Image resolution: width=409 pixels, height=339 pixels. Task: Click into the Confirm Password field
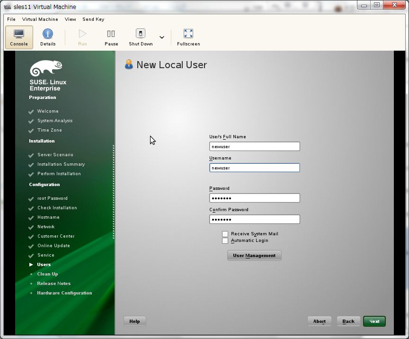click(x=255, y=220)
